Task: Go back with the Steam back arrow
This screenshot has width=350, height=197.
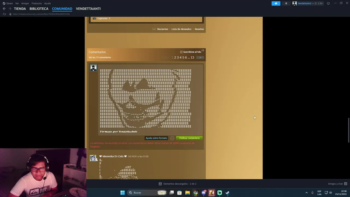Action: (4, 9)
